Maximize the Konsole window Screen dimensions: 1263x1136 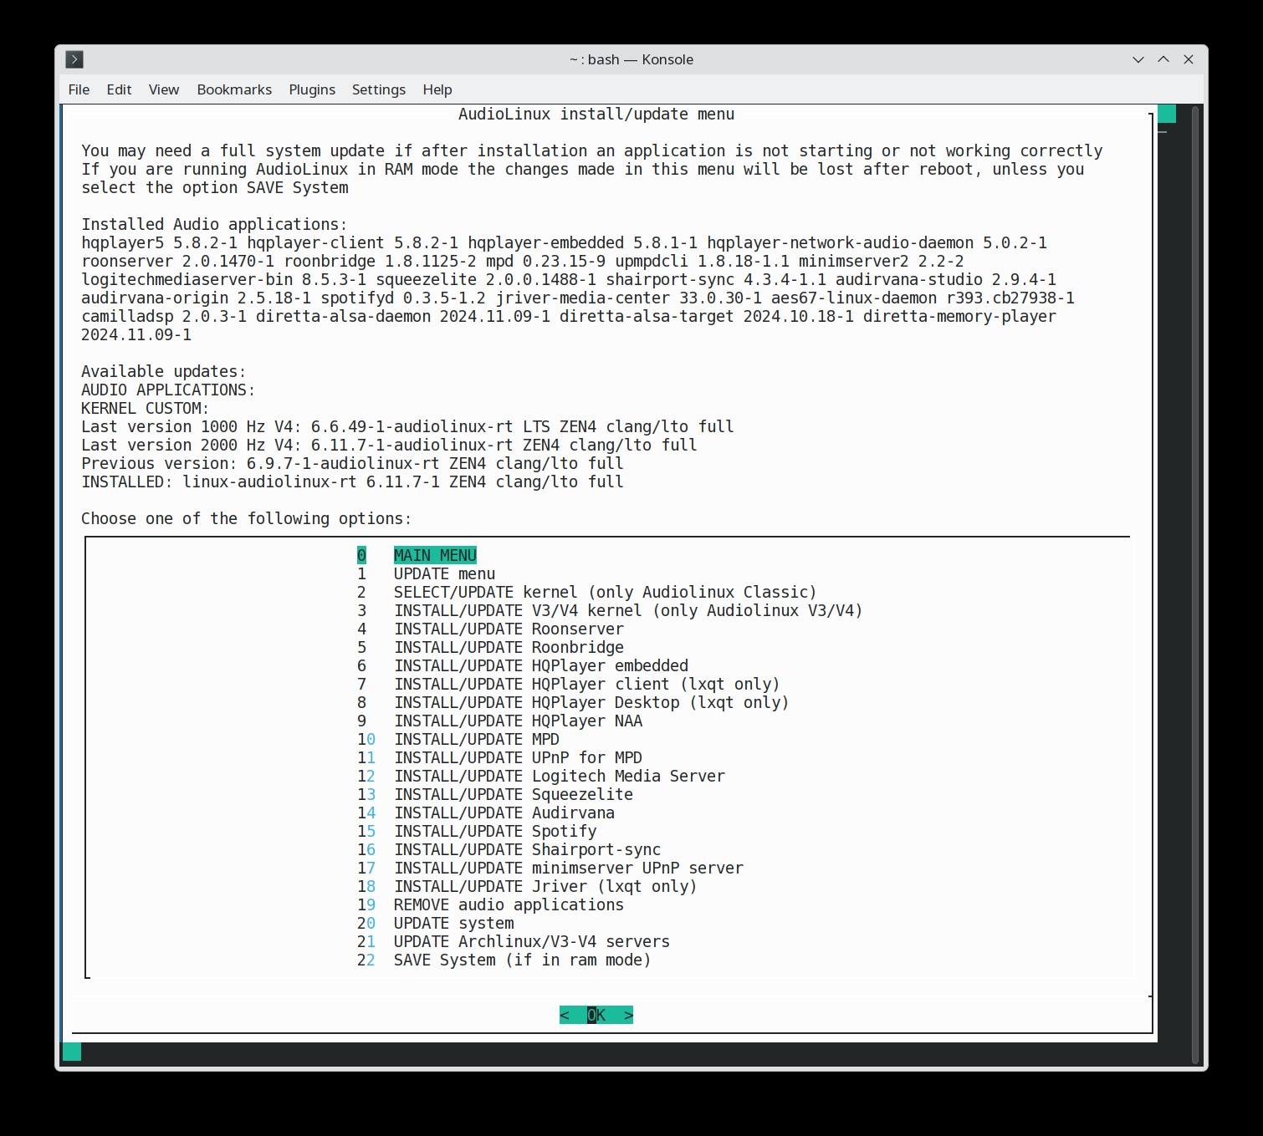click(x=1163, y=59)
